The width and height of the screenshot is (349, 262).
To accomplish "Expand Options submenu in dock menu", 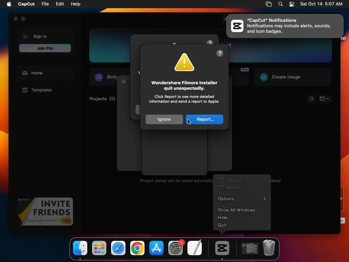I will coord(242,199).
